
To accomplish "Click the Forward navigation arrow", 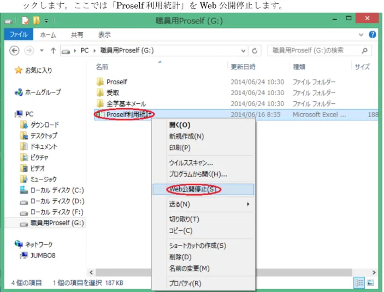I will tap(29, 51).
